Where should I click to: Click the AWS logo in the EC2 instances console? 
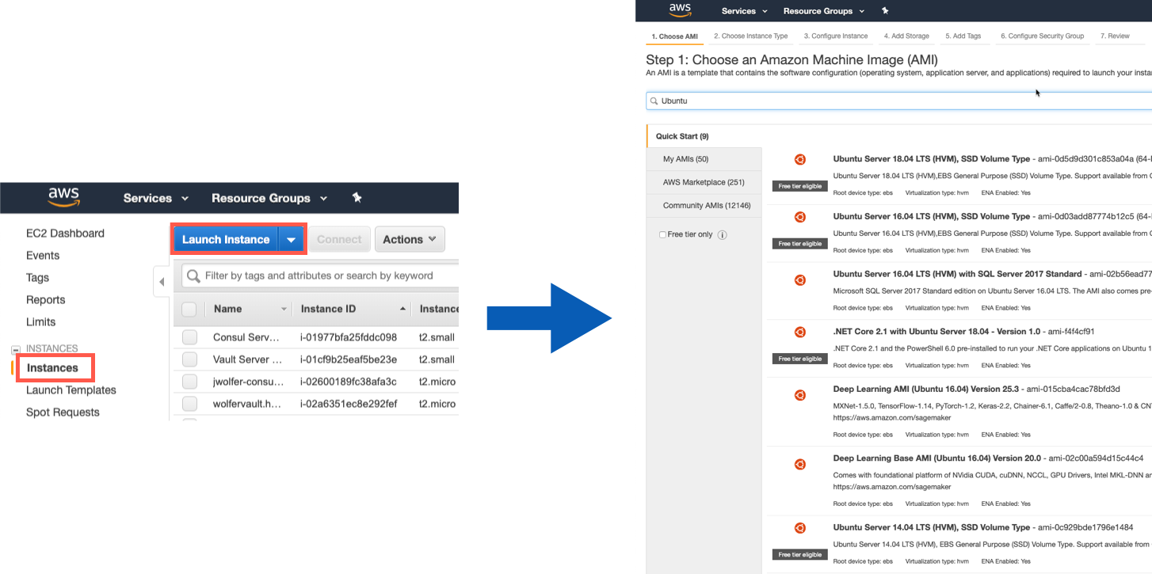(x=63, y=197)
